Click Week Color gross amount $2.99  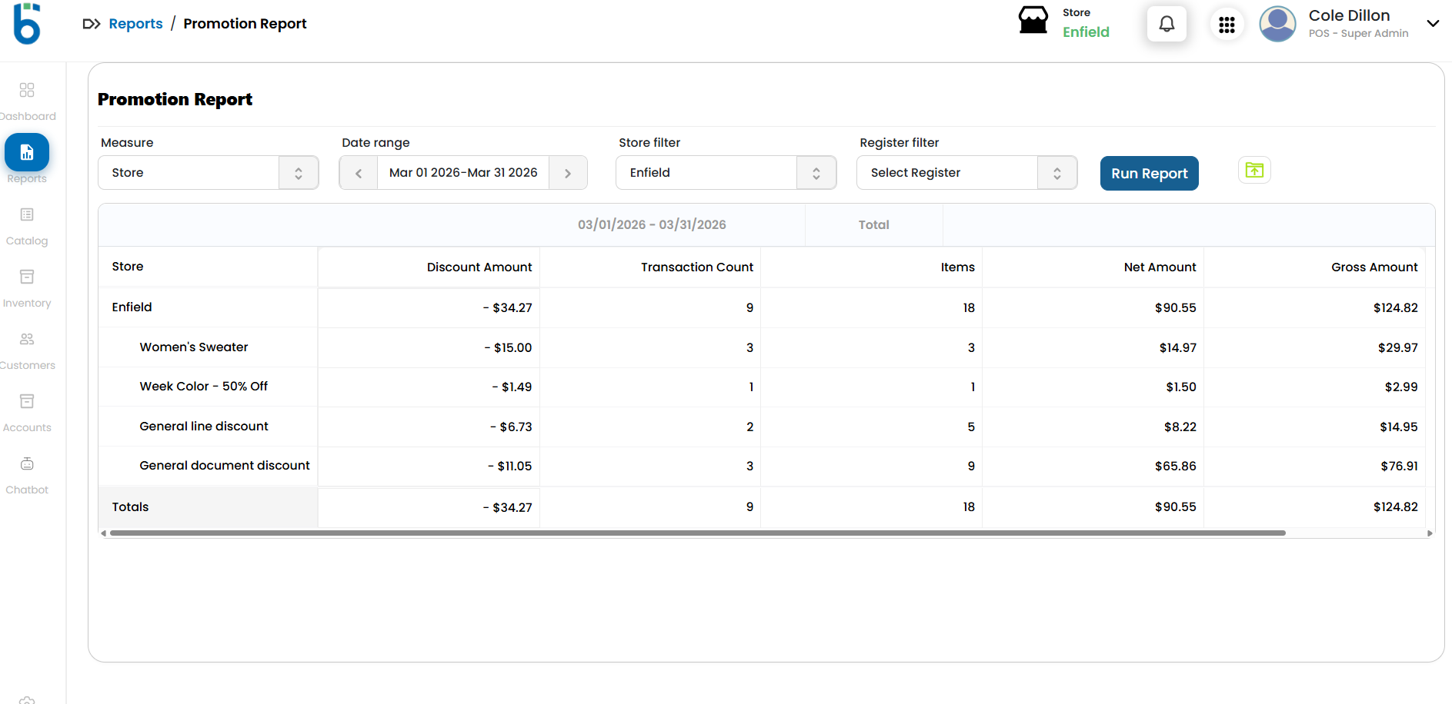point(1400,387)
